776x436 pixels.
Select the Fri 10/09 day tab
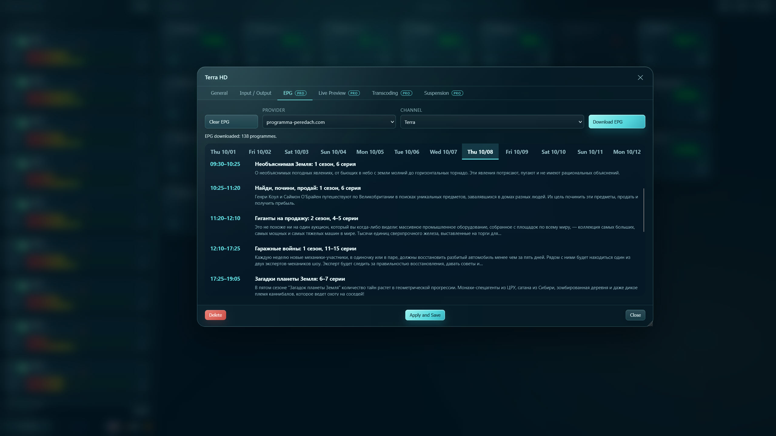[517, 152]
